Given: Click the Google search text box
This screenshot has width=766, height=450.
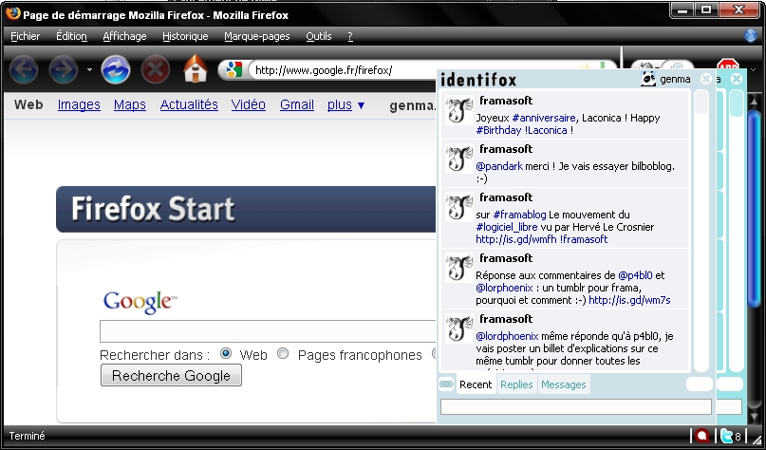Looking at the screenshot, I should tap(269, 331).
